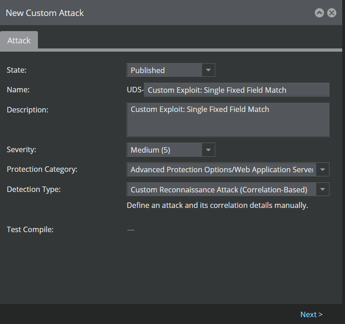Open the State dropdown showing Published
345x324 pixels.
(x=171, y=70)
